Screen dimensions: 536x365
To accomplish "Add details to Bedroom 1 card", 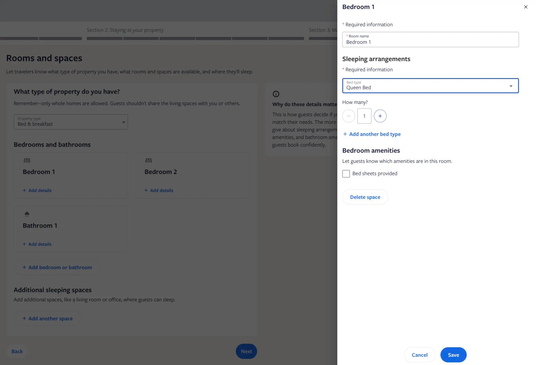I will point(37,190).
